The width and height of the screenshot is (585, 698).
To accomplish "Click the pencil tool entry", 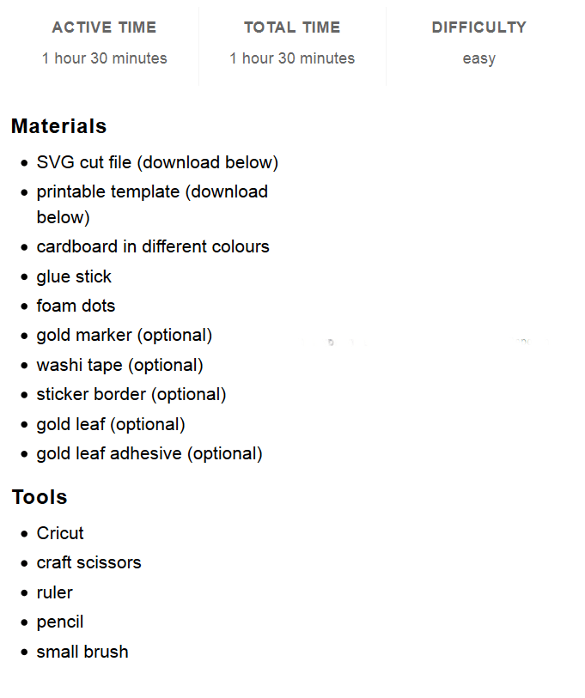I will [60, 622].
